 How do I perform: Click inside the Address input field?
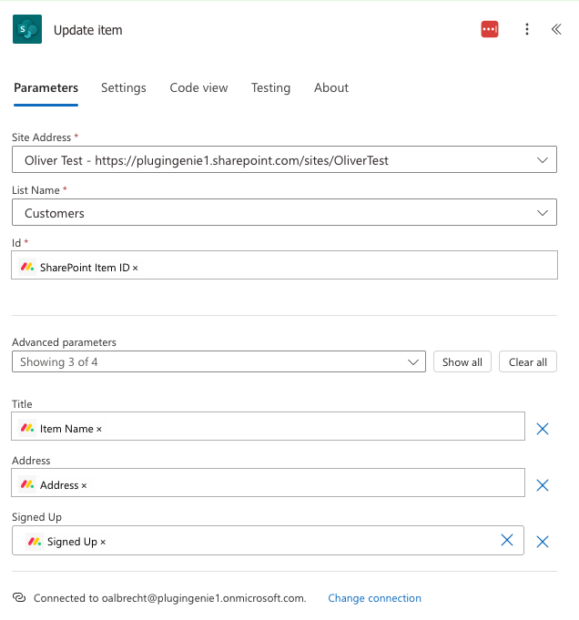point(268,483)
